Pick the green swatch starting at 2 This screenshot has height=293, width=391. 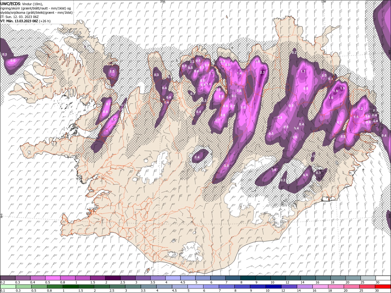[x=101, y=287]
